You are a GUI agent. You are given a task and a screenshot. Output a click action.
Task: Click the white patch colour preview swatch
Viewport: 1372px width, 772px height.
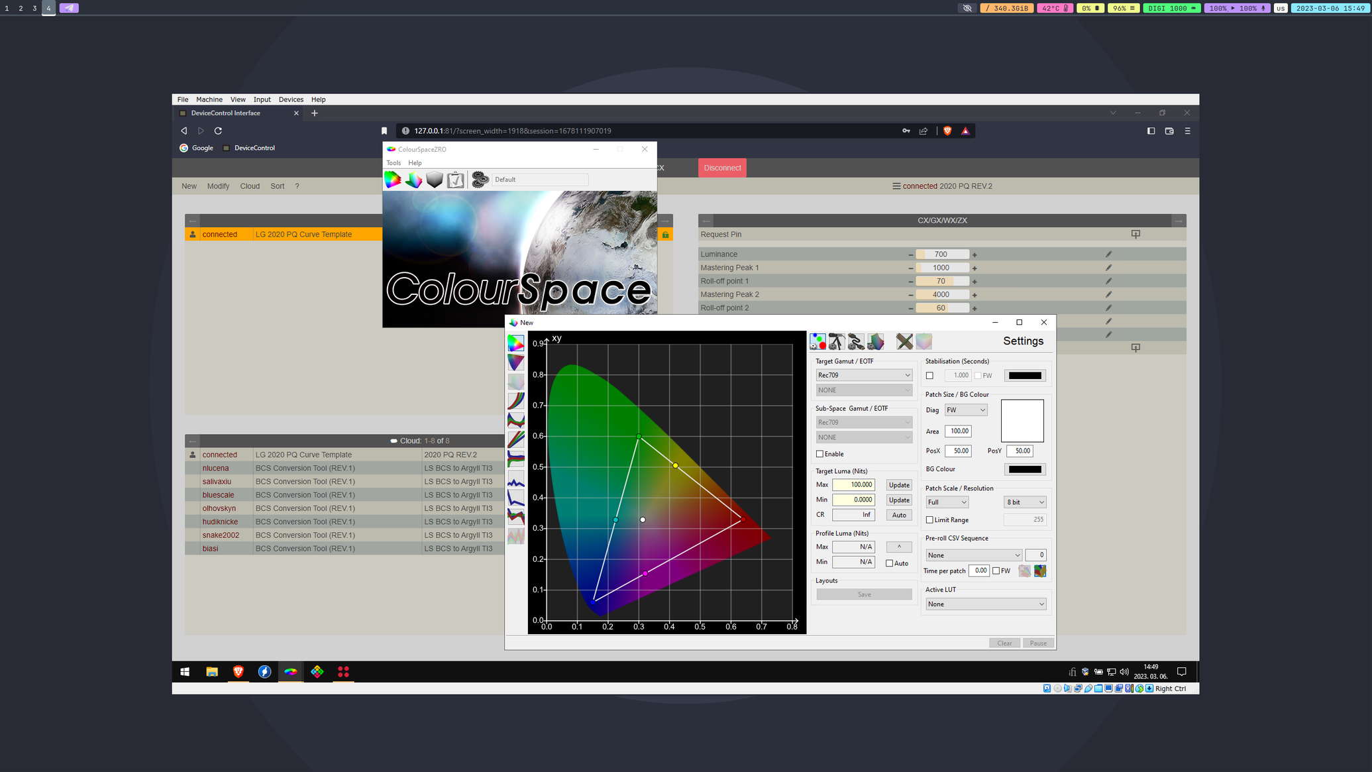[1022, 421]
